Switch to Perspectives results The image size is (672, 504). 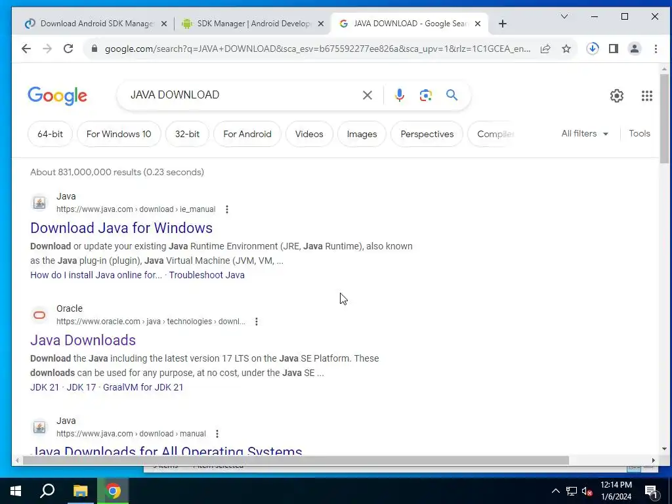tap(427, 134)
